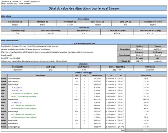Select the Surface value '88.00 m²'

point(139,49)
